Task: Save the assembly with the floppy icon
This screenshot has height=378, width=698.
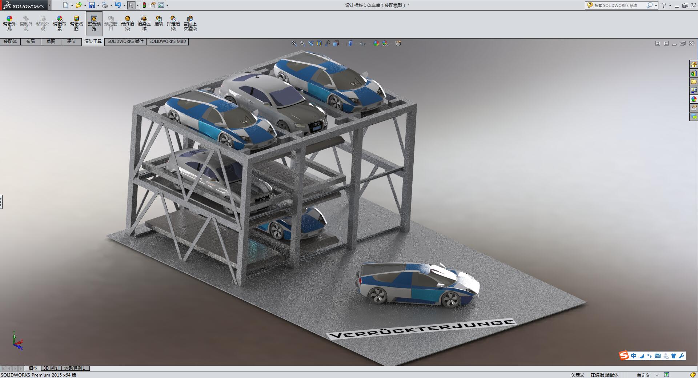Action: coord(92,5)
